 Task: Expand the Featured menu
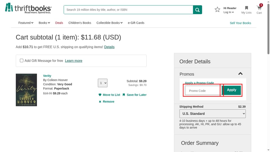coord(26,23)
